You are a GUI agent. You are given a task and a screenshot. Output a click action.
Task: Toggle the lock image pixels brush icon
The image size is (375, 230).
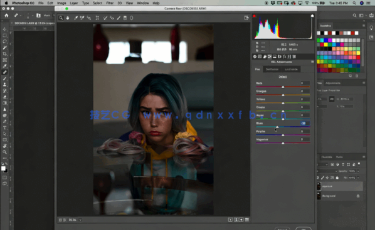(x=322, y=177)
